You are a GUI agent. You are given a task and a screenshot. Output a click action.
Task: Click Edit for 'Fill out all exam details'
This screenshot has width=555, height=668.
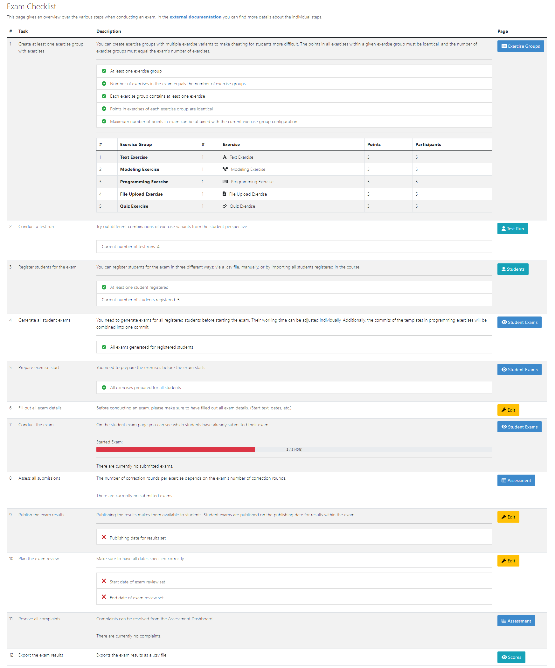[508, 410]
